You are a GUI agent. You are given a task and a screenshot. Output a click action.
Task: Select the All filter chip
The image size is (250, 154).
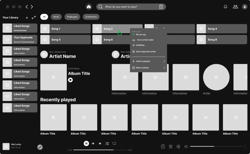point(44,17)
